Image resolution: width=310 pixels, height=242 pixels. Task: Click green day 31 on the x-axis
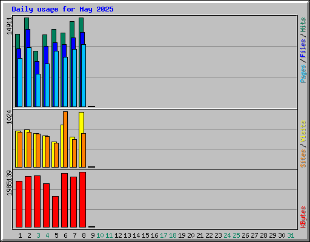pyautogui.click(x=291, y=235)
